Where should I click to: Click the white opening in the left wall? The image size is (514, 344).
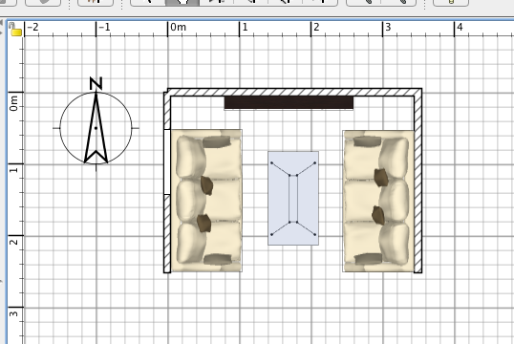167,162
